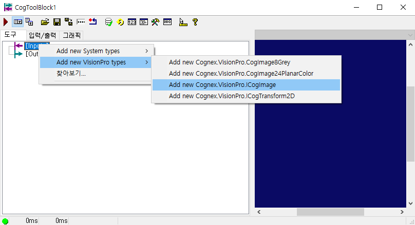
Task: Click the second 0ms status value
Action: click(62, 221)
